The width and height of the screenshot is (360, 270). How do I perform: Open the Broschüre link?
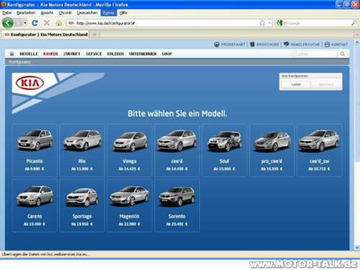coord(265,45)
